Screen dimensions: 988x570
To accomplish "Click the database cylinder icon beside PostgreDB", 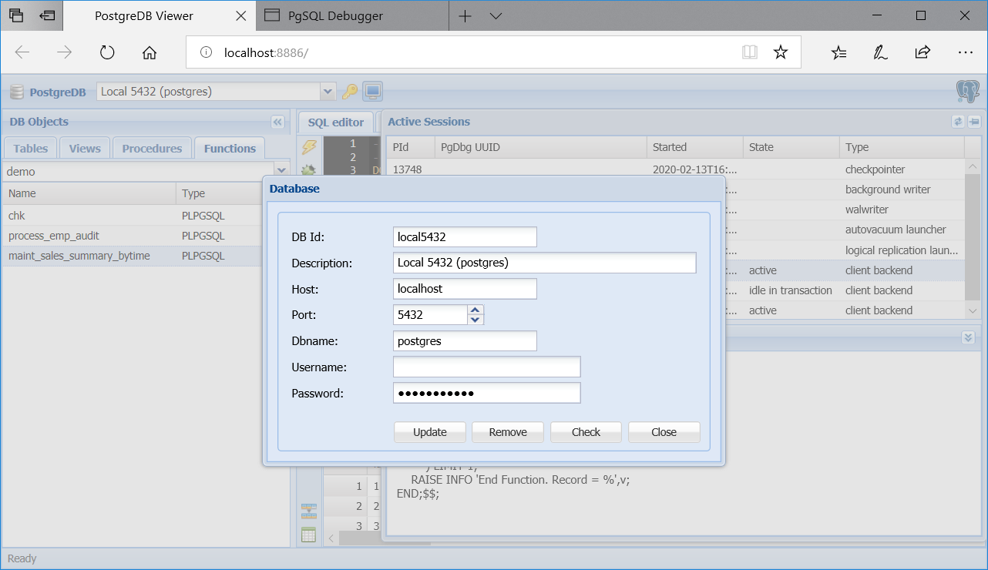I will tap(17, 92).
